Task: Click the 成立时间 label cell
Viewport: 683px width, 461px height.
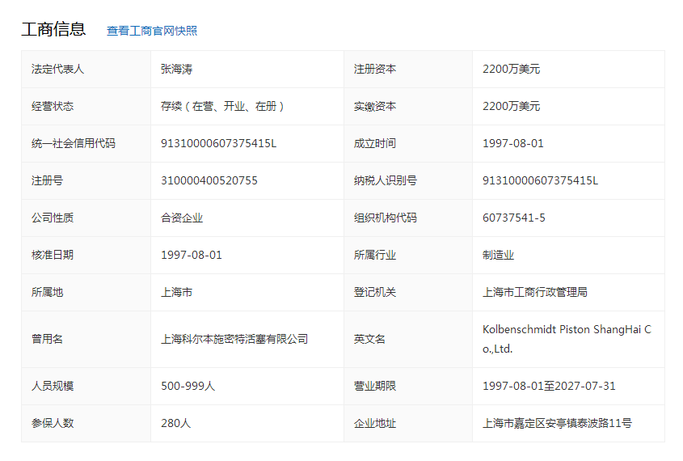Action: 408,143
